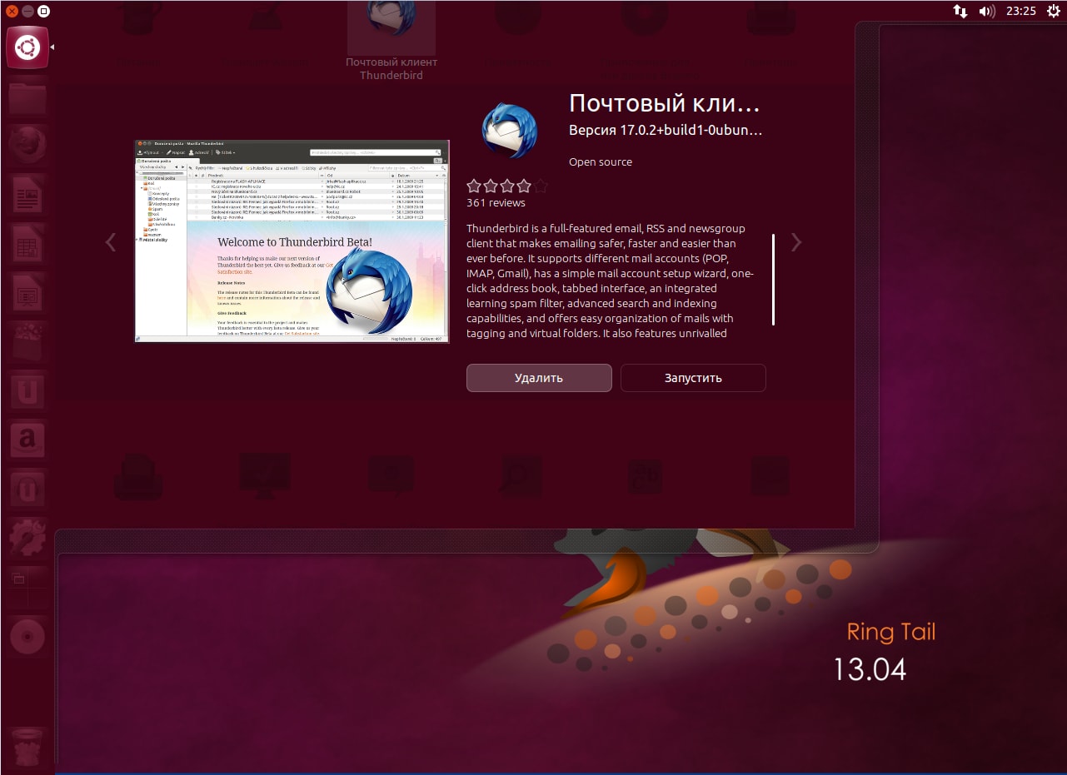Open the sound volume indicator
Image resolution: width=1067 pixels, height=775 pixels.
[987, 11]
